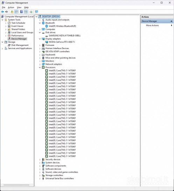This screenshot has height=191, width=174.
Task: Expand the Human Interface Devices category
Action: point(40,48)
